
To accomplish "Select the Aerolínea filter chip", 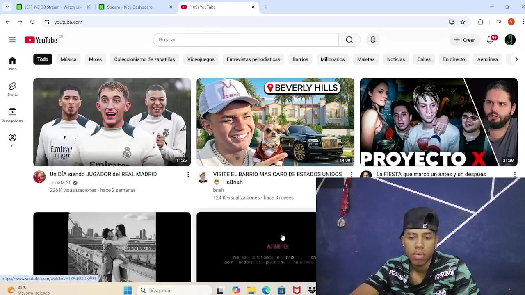I will [488, 59].
